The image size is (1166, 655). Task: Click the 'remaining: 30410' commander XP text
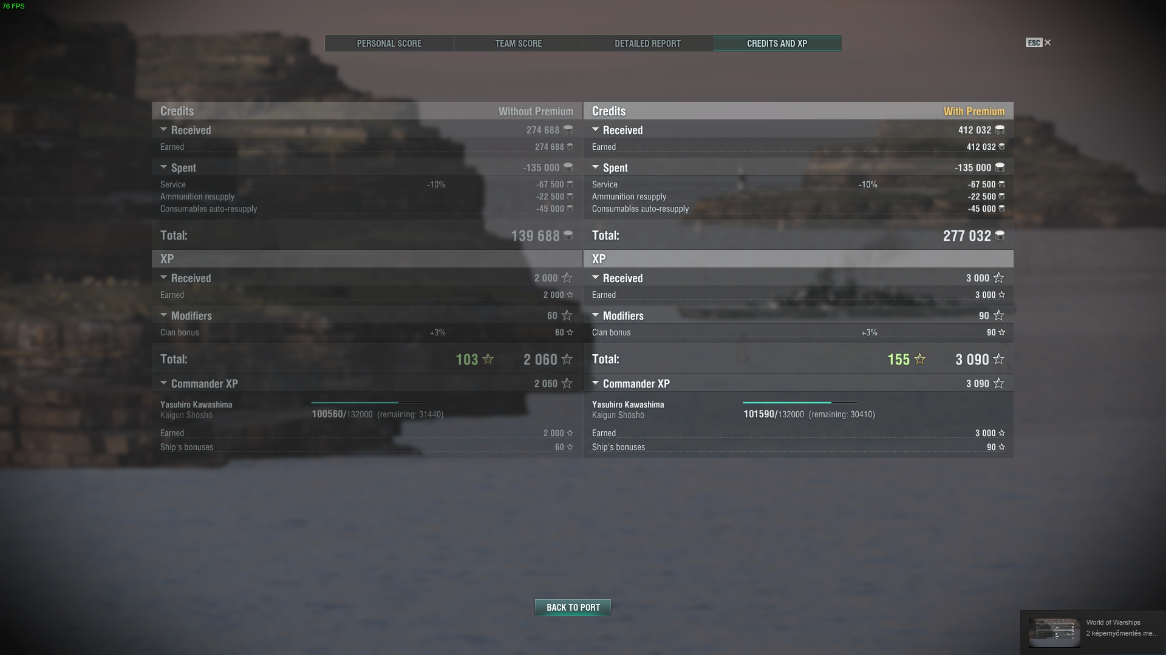pyautogui.click(x=842, y=414)
